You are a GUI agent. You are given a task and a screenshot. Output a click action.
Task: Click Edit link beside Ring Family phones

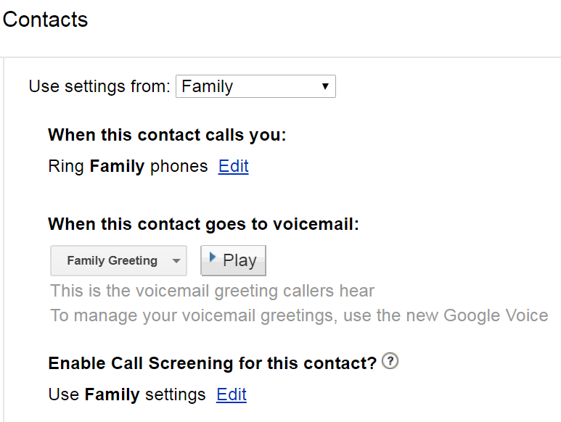[x=233, y=166]
